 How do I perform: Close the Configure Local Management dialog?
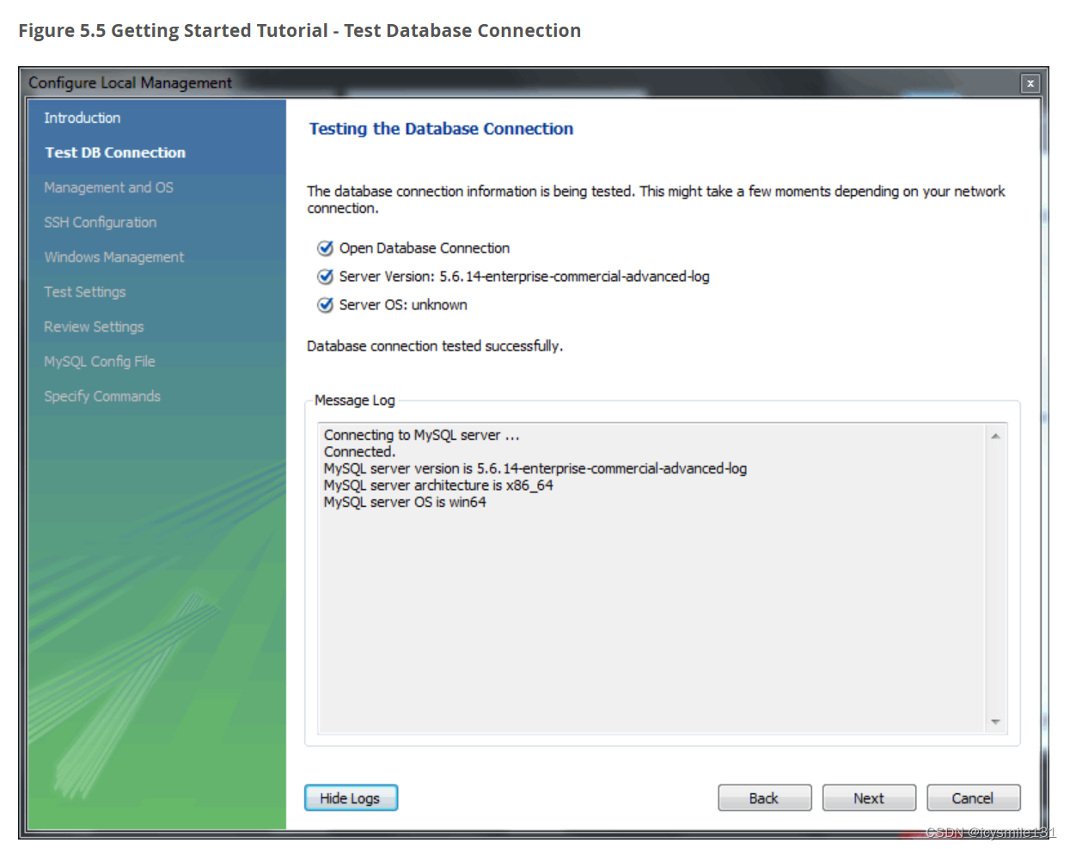coord(1030,83)
